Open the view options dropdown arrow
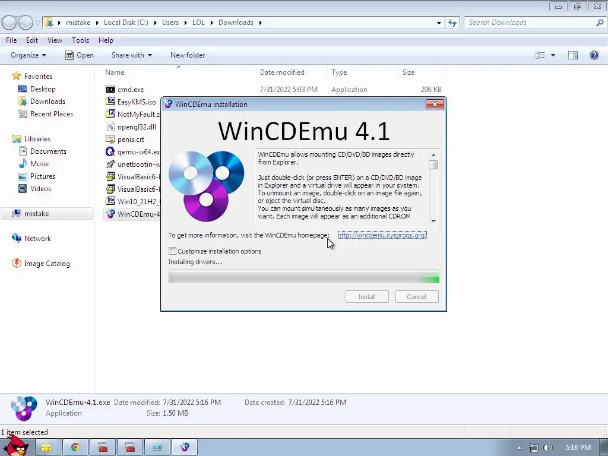The image size is (608, 456). pyautogui.click(x=553, y=55)
